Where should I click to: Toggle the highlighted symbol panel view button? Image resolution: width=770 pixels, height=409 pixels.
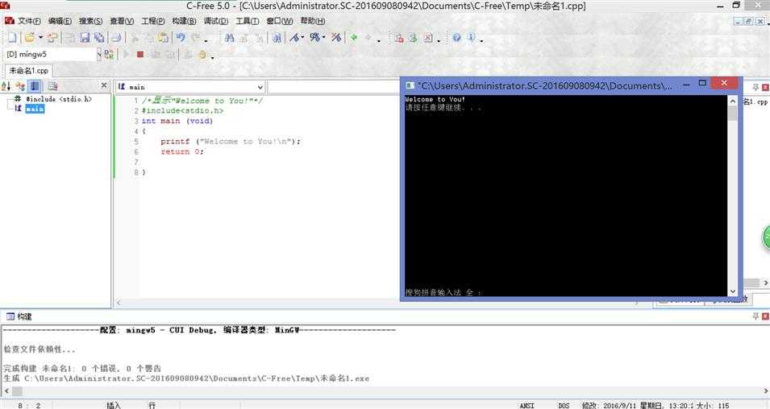[x=35, y=86]
